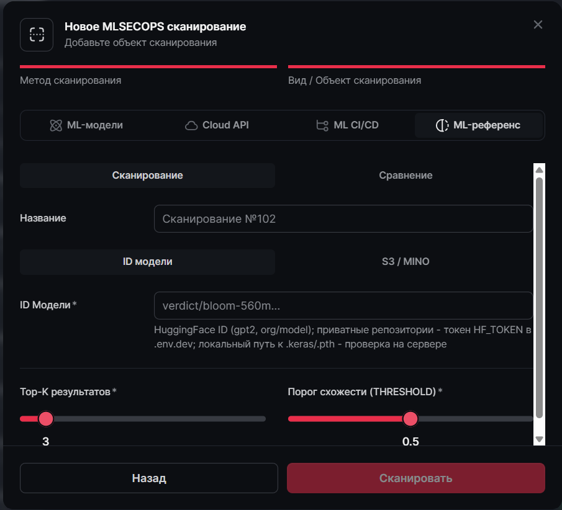Screen dimensions: 562x510
Task: Click the scan frame icon in header
Action: (x=37, y=35)
